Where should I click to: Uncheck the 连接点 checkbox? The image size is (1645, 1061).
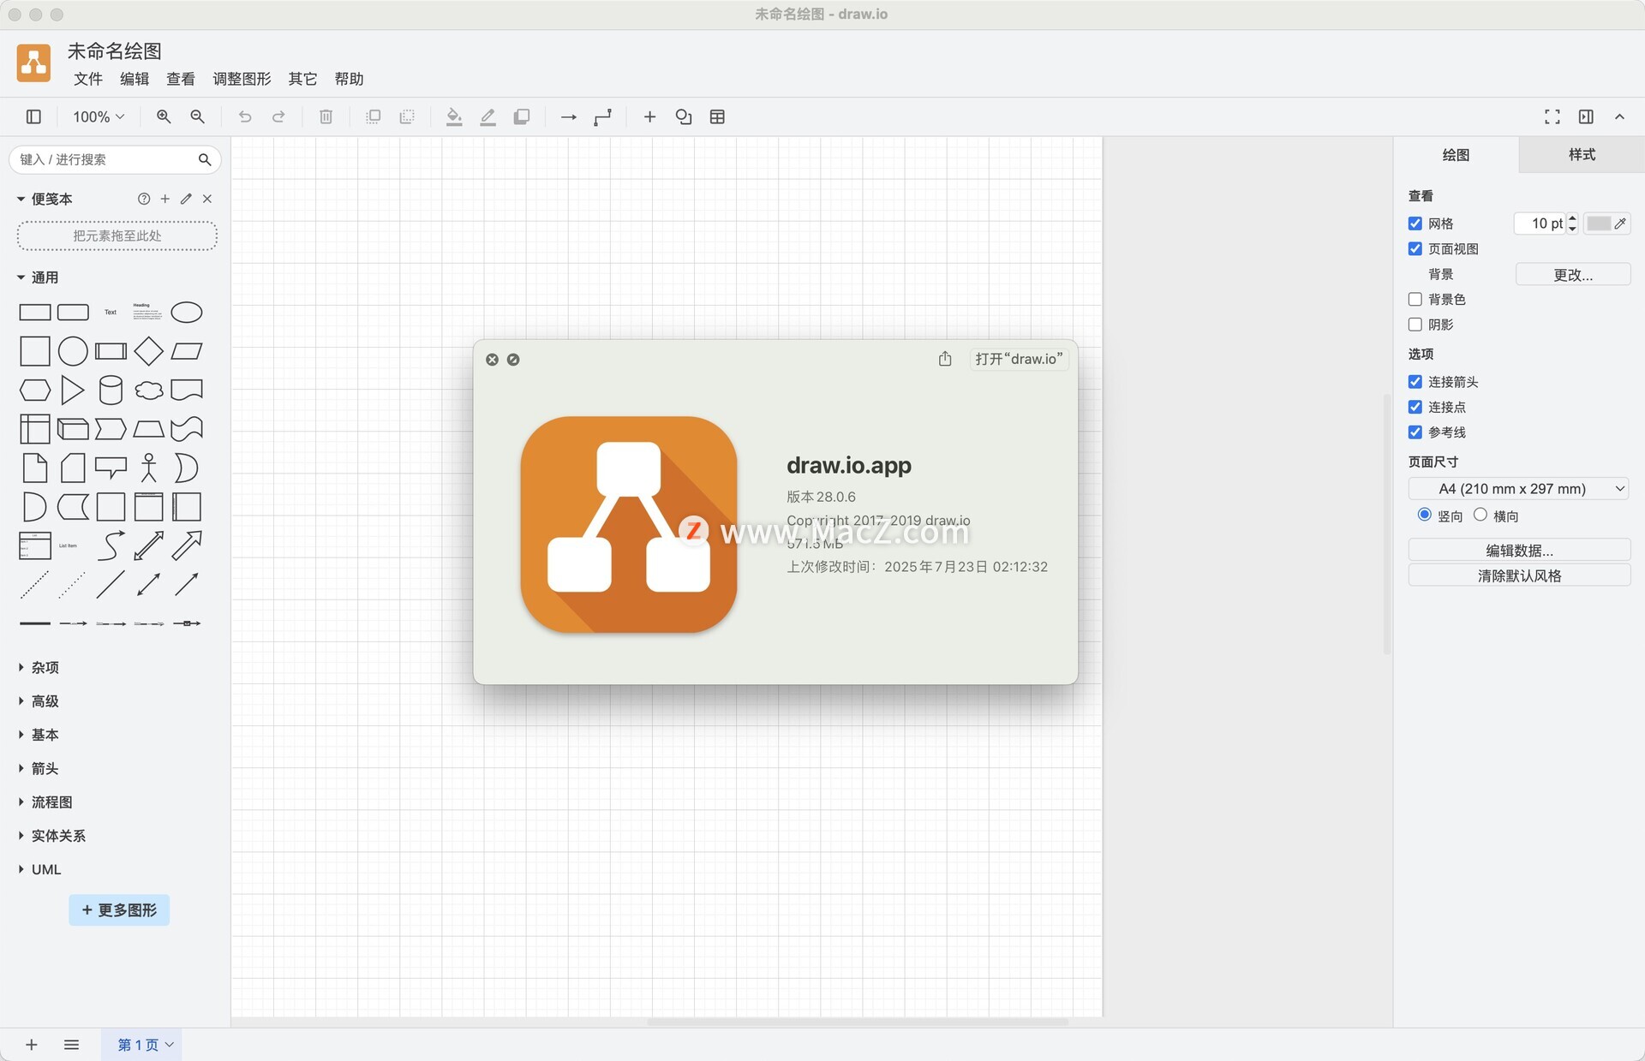click(x=1415, y=407)
